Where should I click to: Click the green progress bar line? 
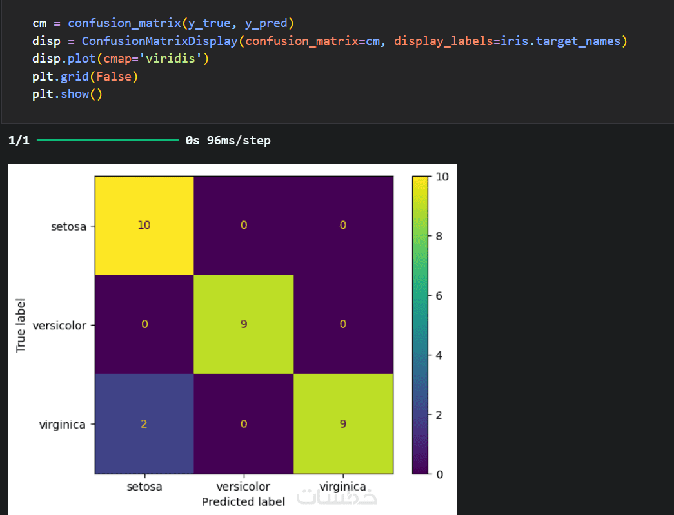107,140
